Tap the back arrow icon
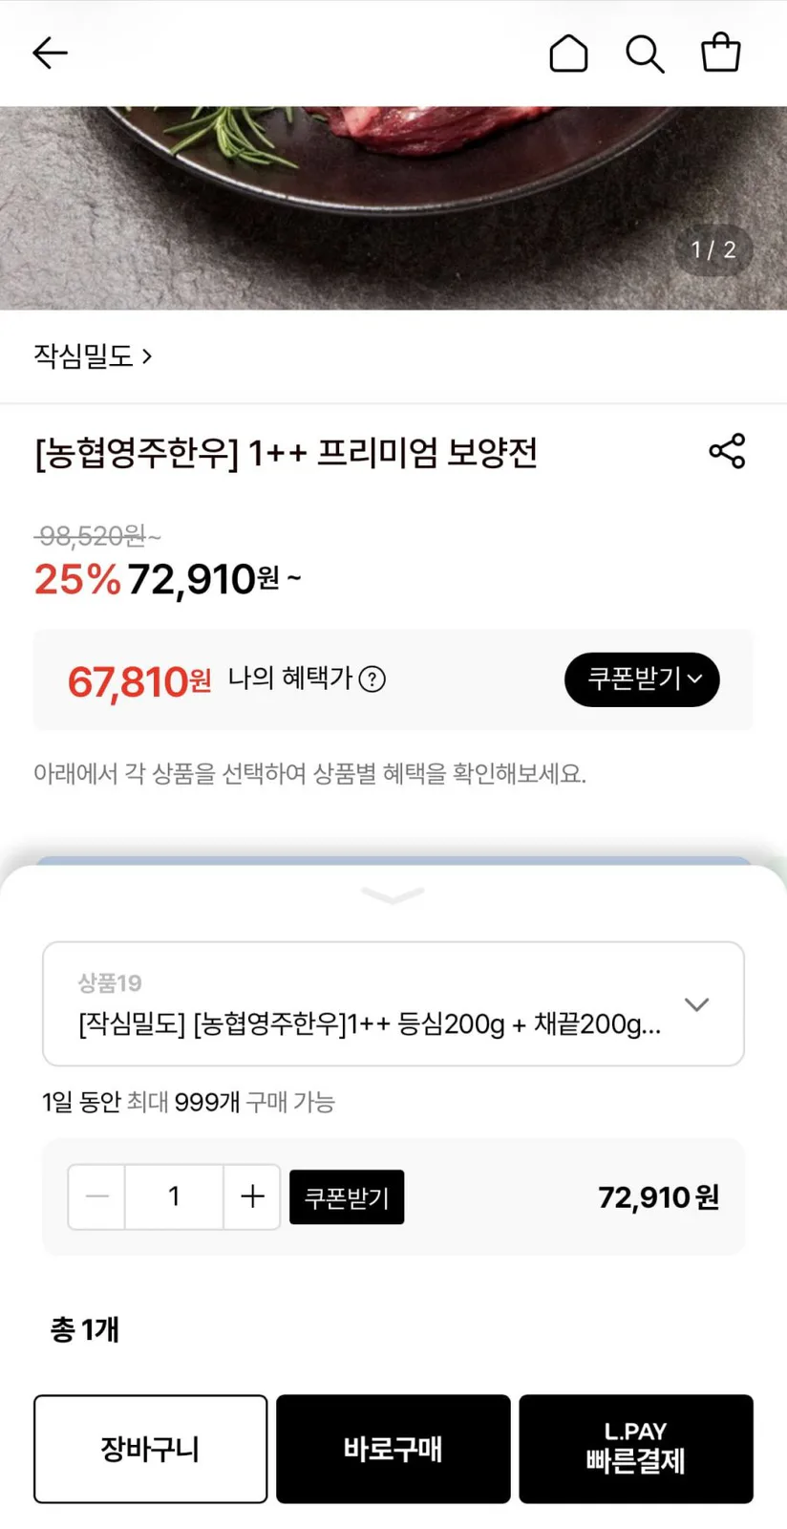Screen dimensions: 787x1529 [50, 54]
